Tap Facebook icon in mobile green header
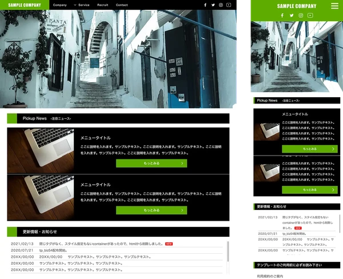343x279 pixels. pyautogui.click(x=282, y=15)
